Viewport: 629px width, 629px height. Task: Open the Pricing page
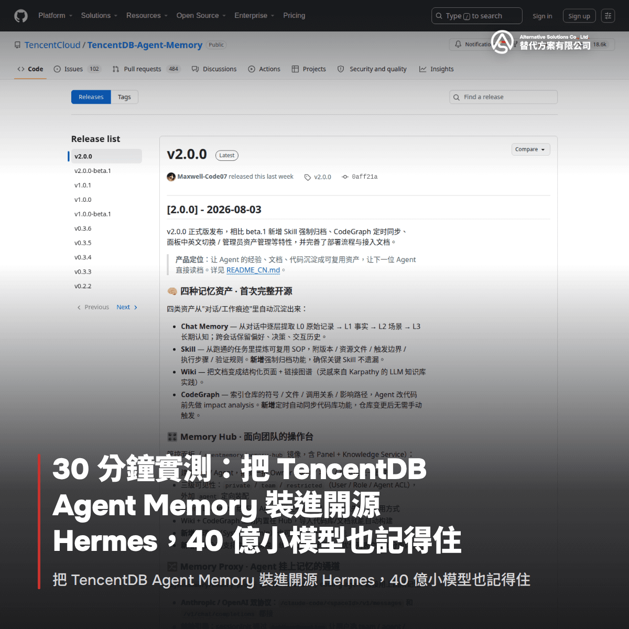[294, 16]
